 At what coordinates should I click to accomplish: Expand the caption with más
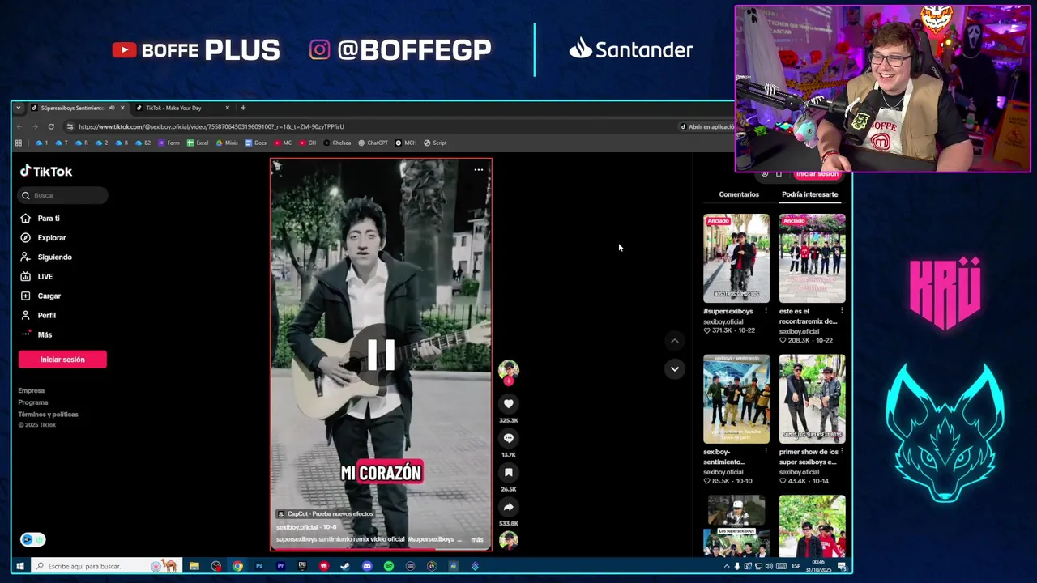click(477, 539)
